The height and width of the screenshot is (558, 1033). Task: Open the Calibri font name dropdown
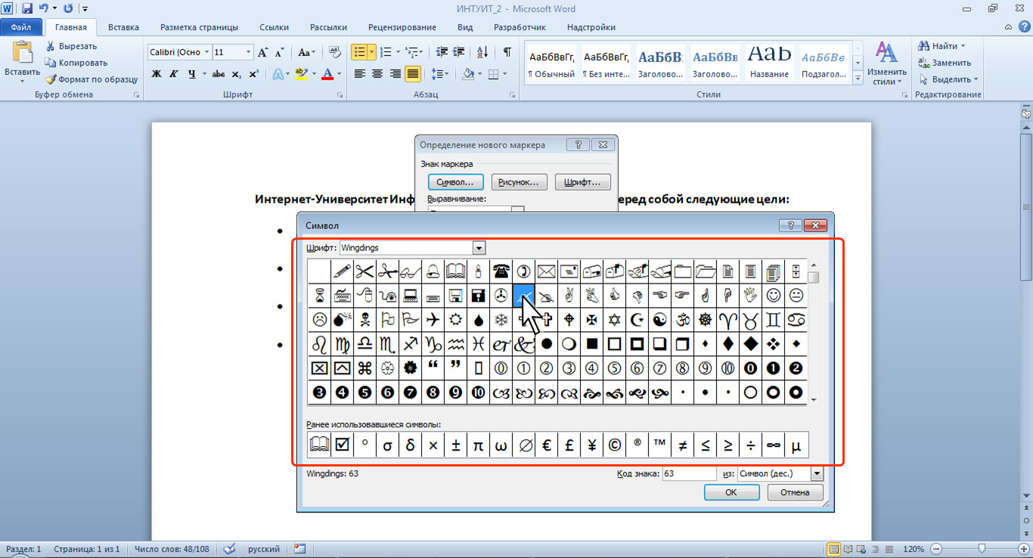point(206,52)
